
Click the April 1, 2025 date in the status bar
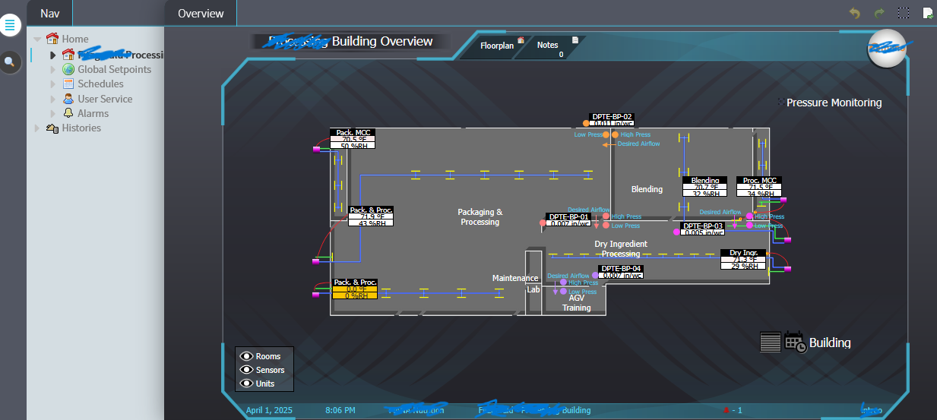tap(269, 410)
